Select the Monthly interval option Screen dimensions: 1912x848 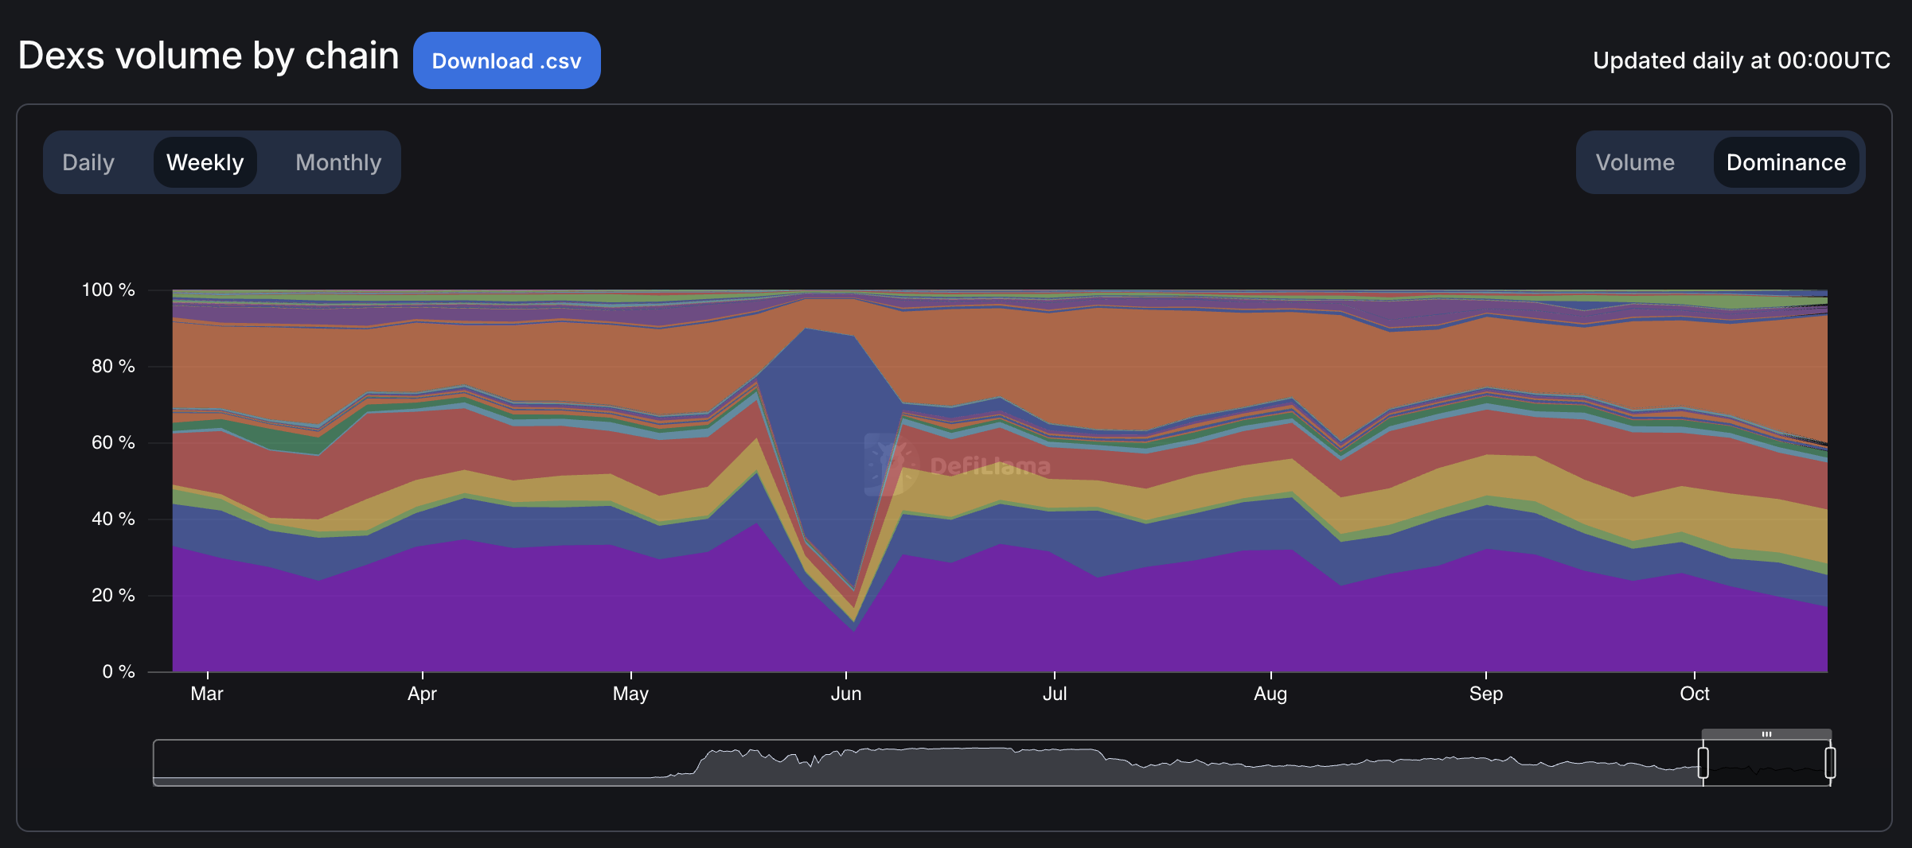[x=338, y=162]
